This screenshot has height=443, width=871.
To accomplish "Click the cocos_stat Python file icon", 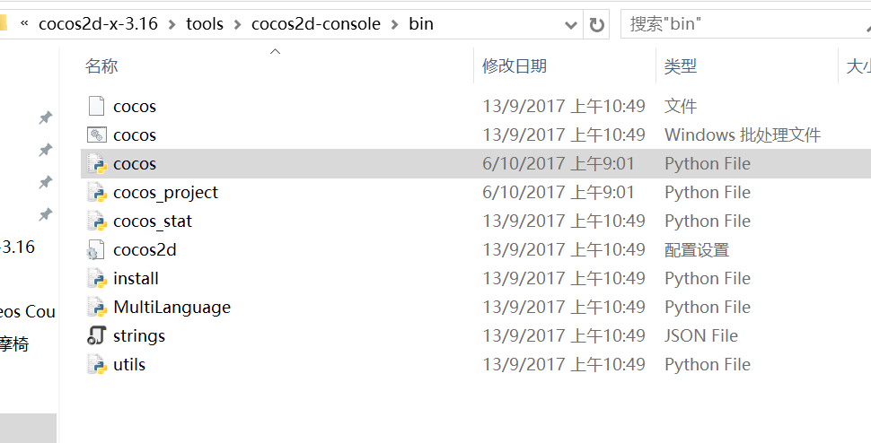I will click(x=96, y=221).
